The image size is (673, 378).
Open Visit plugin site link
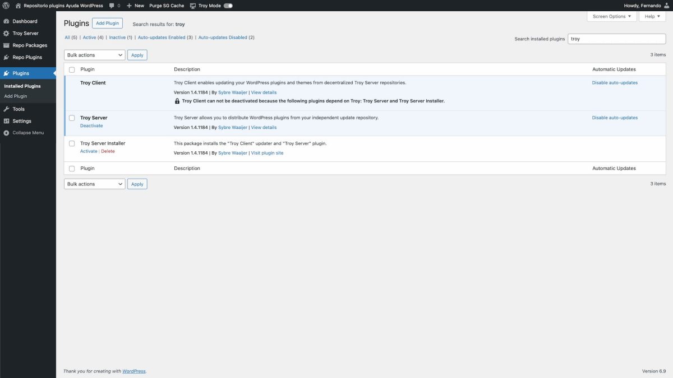(x=267, y=153)
